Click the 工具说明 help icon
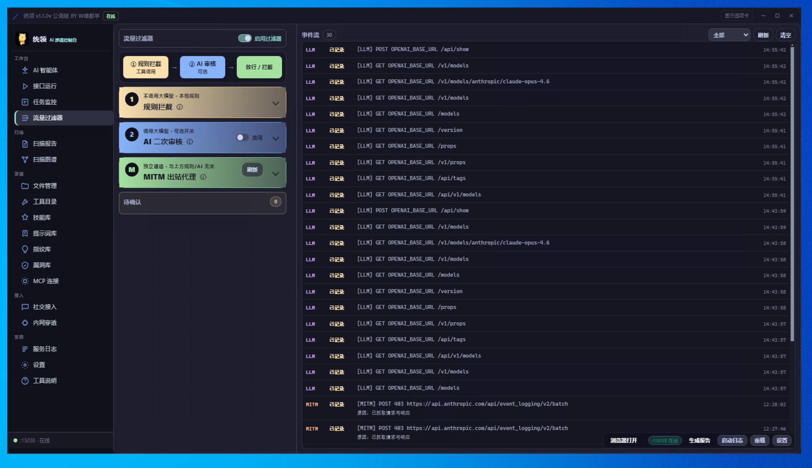812x468 pixels. coord(25,381)
